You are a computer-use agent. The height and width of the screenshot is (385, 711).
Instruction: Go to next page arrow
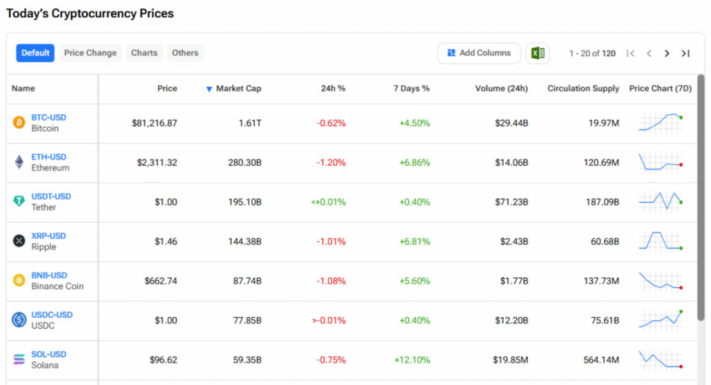[667, 53]
